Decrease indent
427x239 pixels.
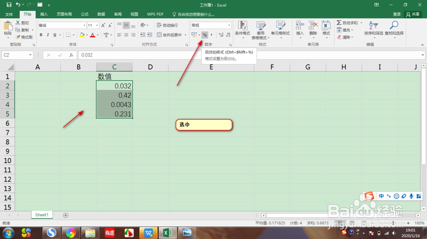click(143, 35)
